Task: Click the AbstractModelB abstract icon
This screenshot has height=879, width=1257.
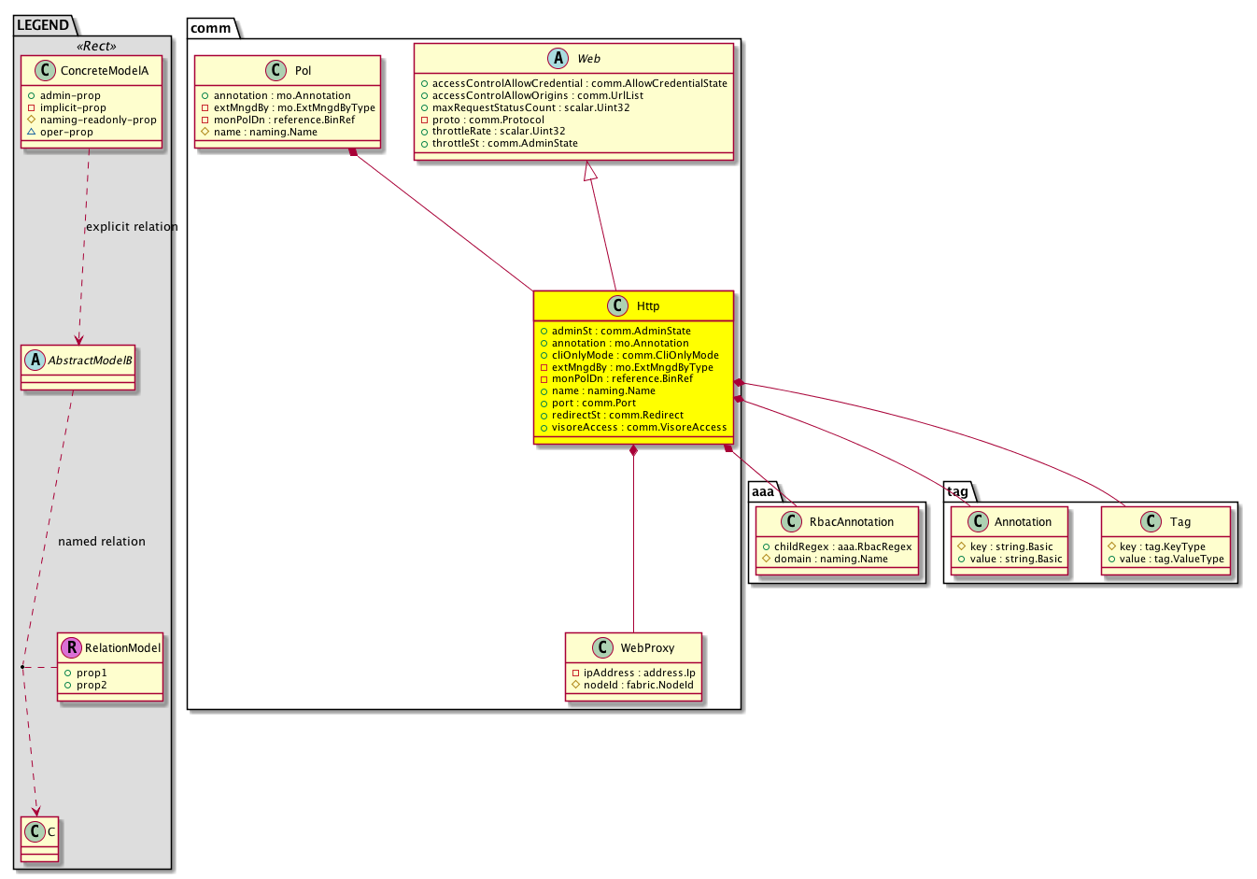Action: [x=34, y=360]
